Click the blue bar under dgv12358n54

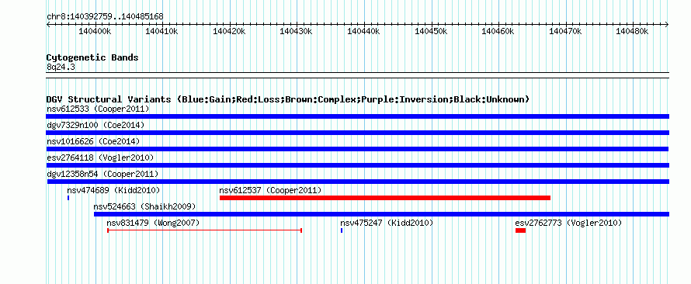tap(358, 182)
